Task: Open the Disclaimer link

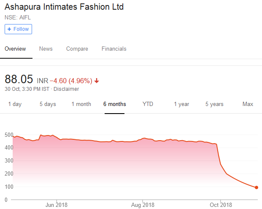Action: [66, 89]
